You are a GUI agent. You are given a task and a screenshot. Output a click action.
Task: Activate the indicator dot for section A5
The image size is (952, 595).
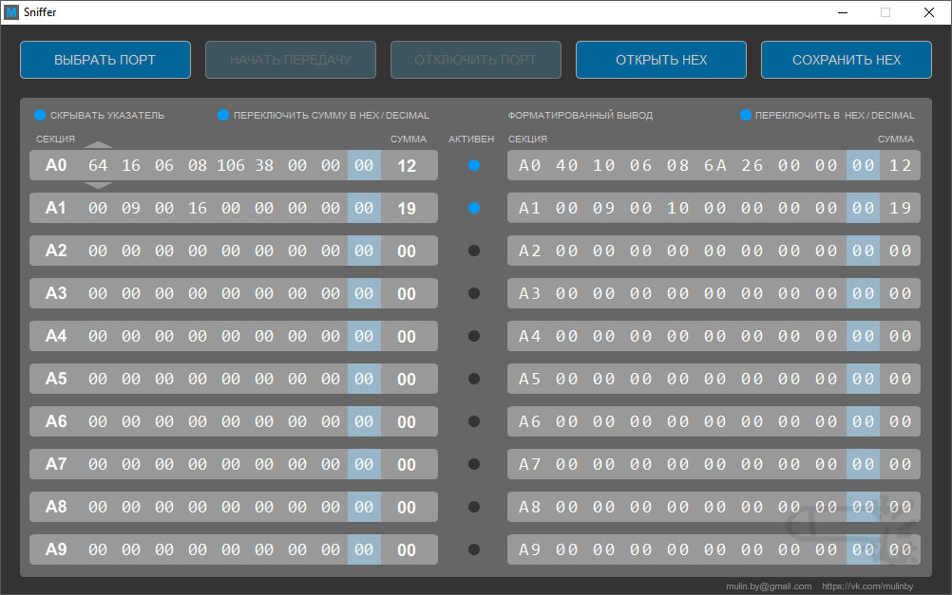(474, 379)
